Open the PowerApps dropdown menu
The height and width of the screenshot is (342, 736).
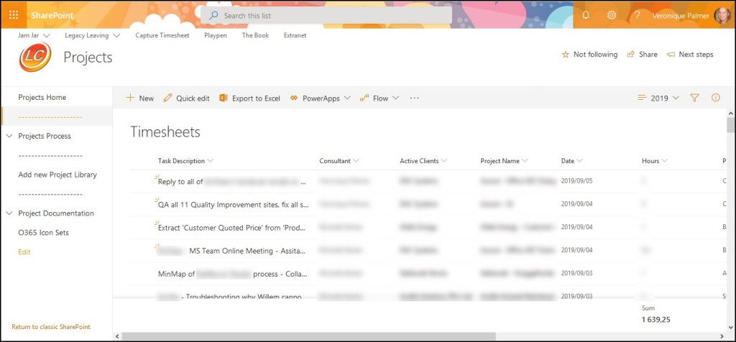click(x=321, y=98)
